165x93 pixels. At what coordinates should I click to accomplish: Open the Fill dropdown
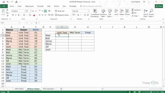pyautogui.click(x=134, y=13)
